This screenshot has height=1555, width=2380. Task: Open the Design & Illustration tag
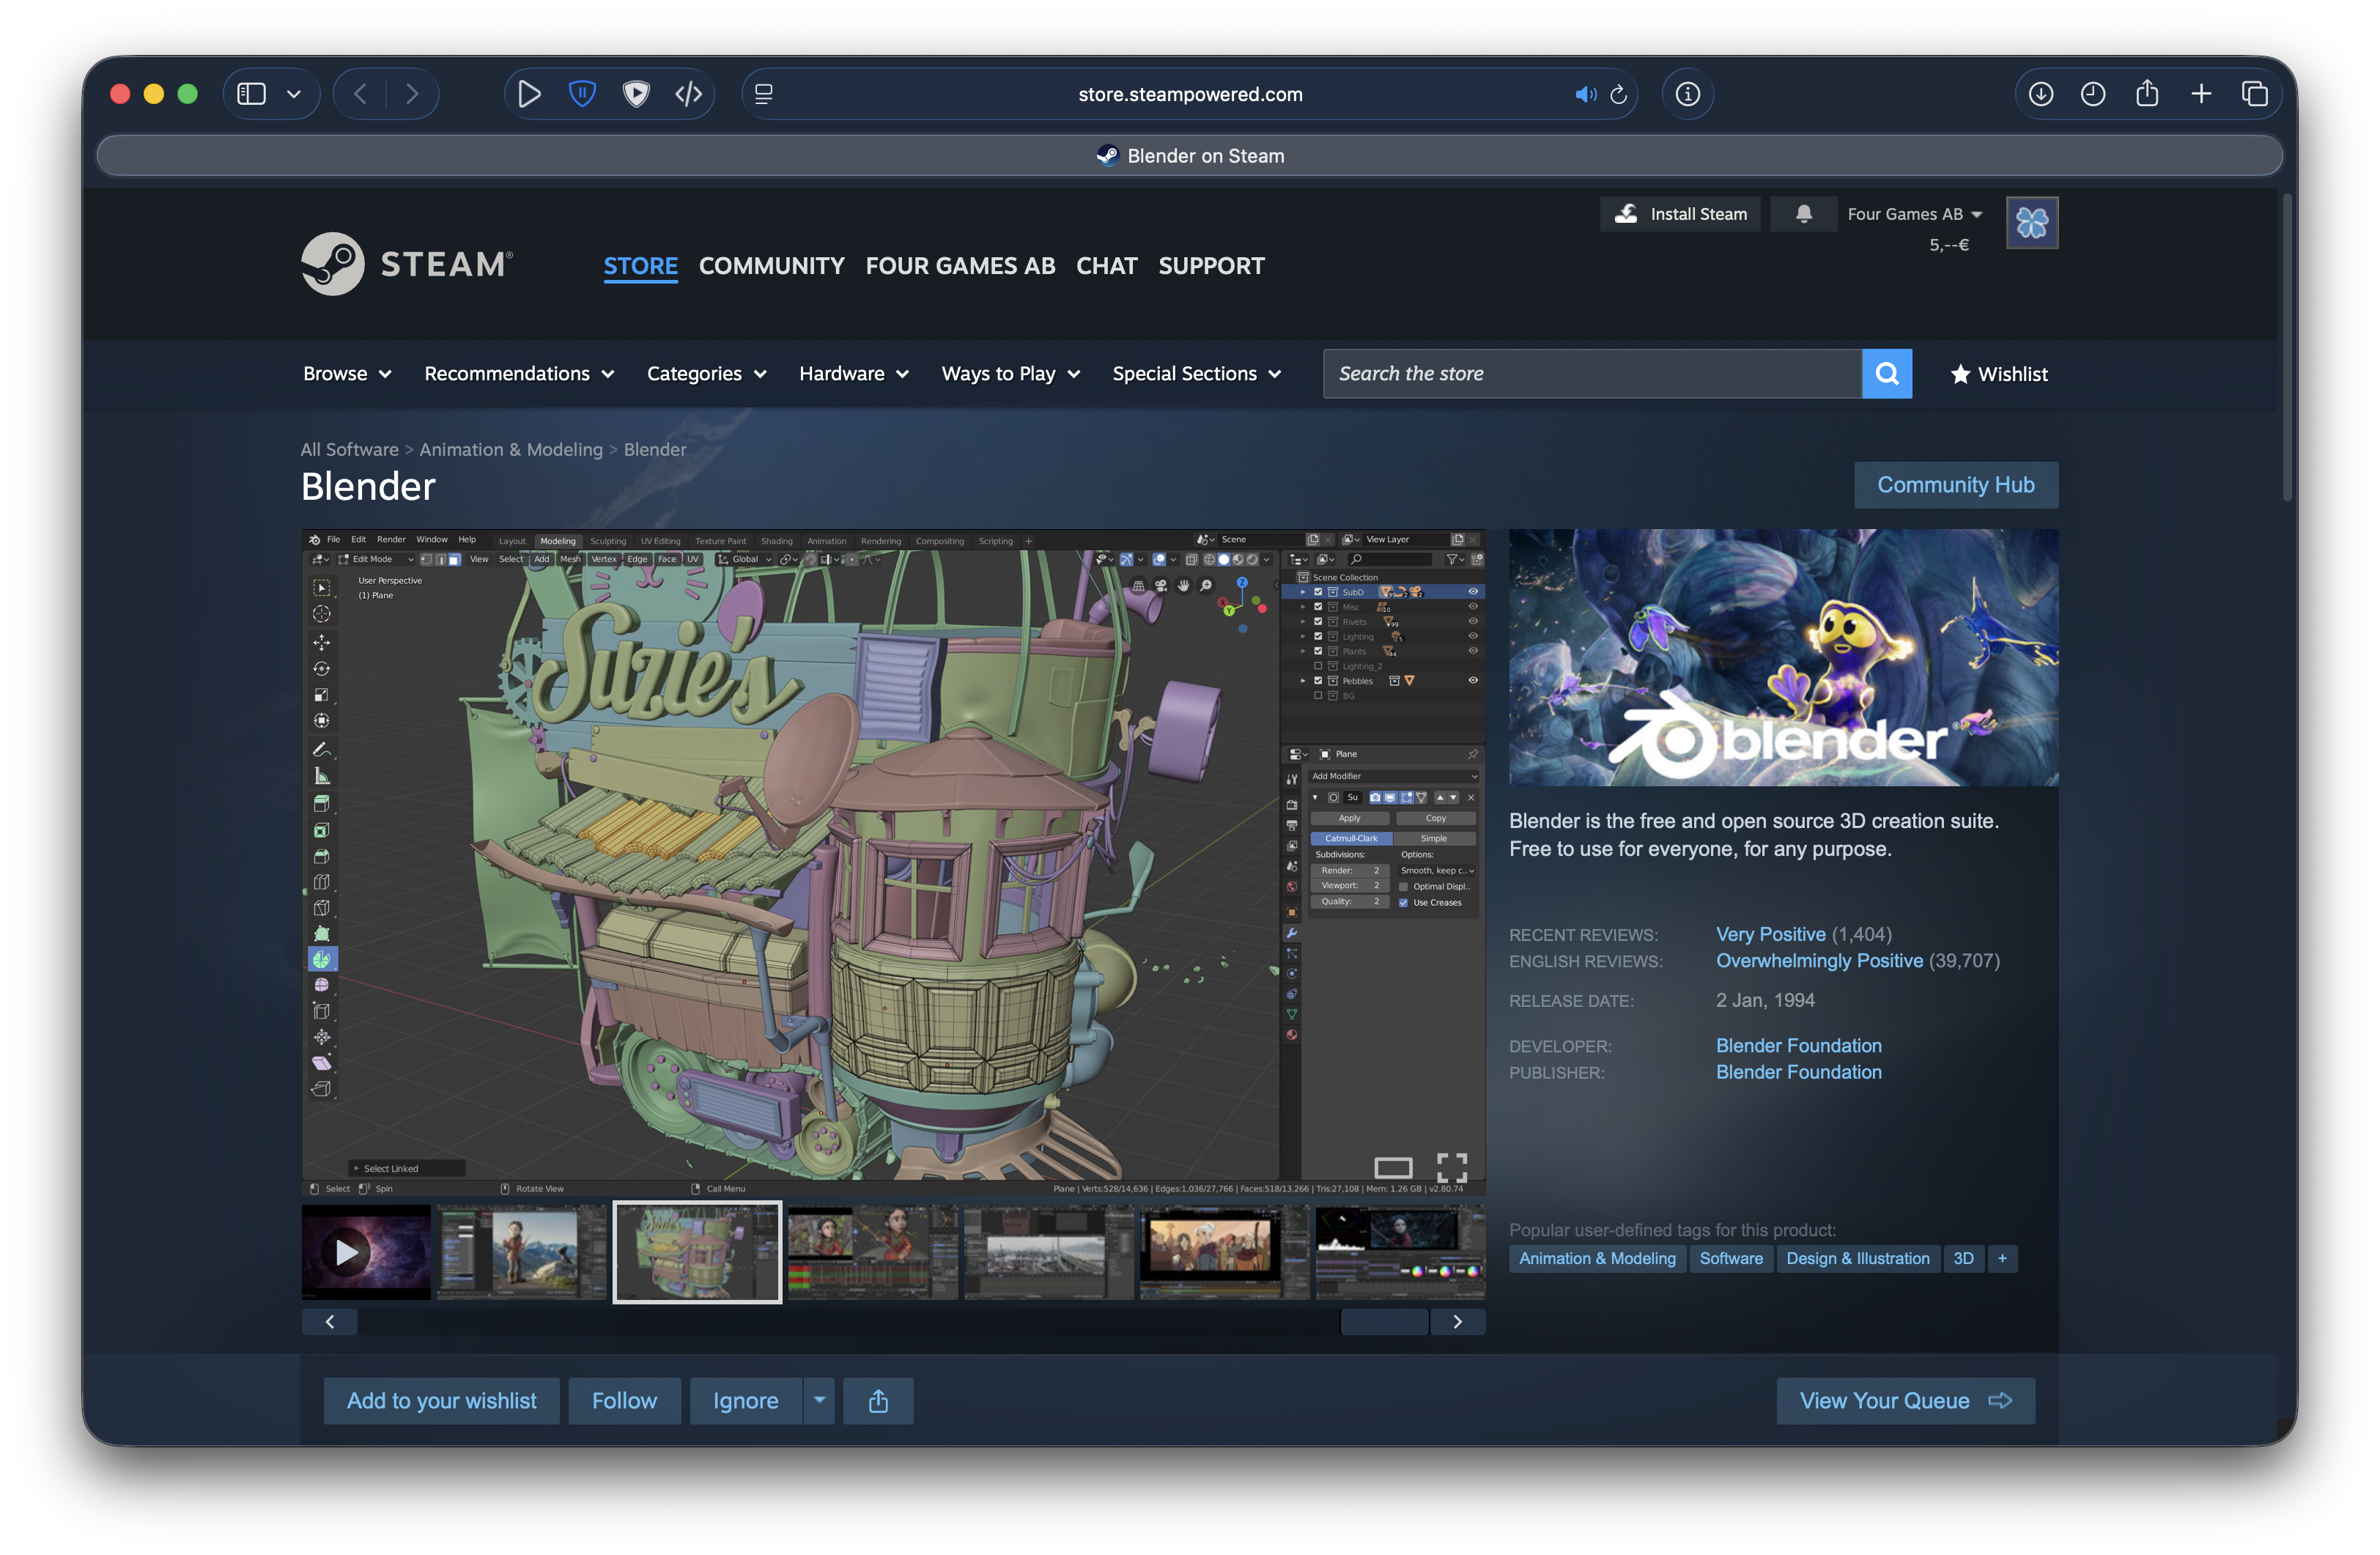(1858, 1259)
